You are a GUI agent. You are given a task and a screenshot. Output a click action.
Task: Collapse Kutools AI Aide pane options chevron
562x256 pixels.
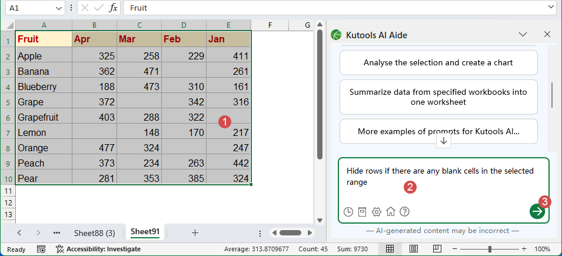coord(523,35)
